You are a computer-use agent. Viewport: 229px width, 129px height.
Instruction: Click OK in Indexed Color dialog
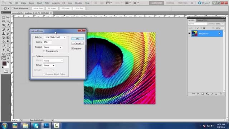pos(77,39)
